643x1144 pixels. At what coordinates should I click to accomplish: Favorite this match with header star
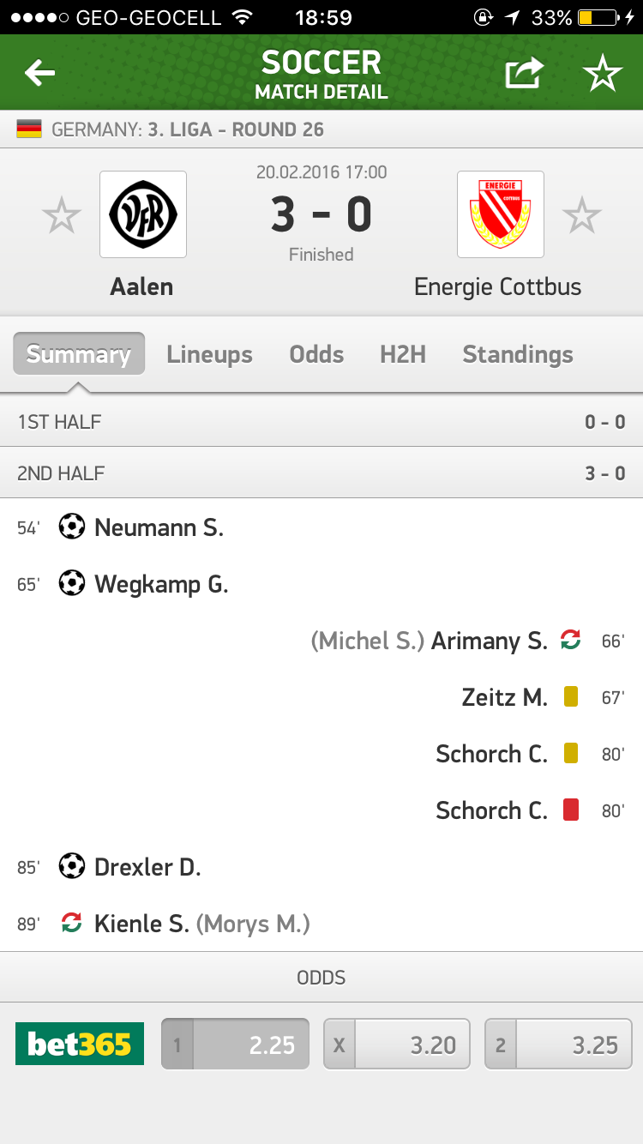point(603,74)
